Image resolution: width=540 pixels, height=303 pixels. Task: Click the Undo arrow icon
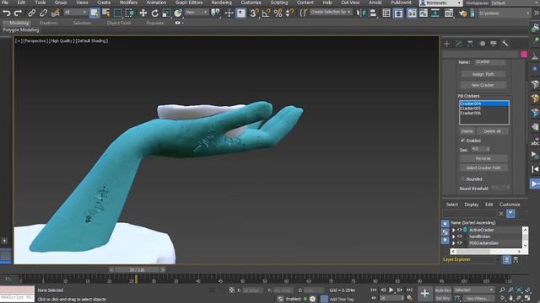click(7, 13)
